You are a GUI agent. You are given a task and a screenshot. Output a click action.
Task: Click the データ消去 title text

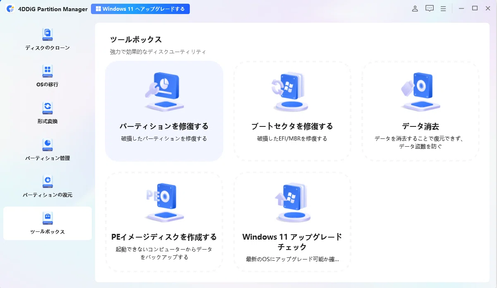coord(420,126)
